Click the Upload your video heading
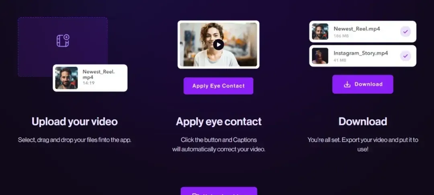 pos(75,122)
